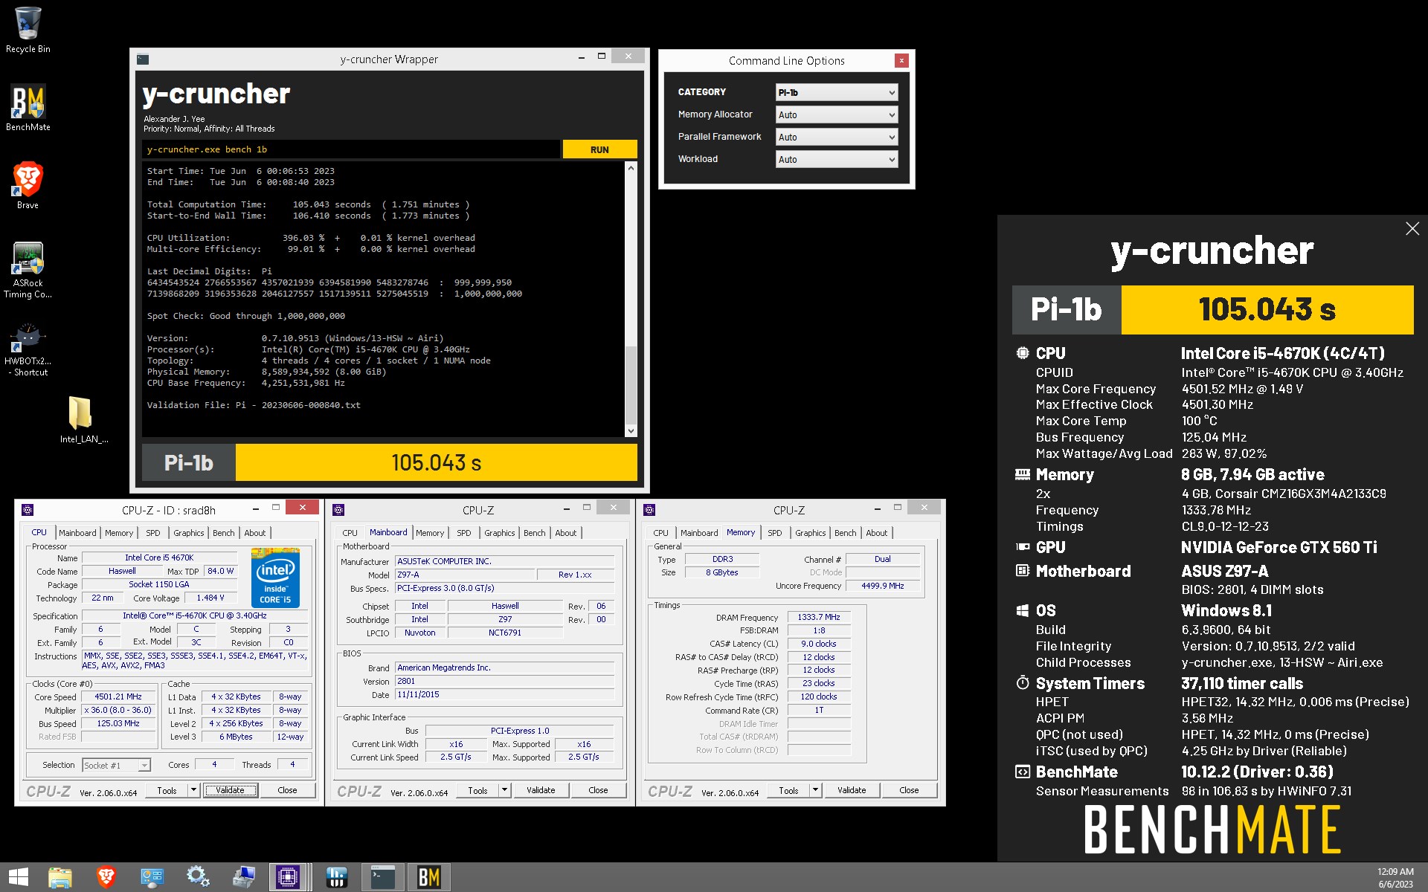Click the Z97-A model field
The height and width of the screenshot is (892, 1428).
(465, 575)
